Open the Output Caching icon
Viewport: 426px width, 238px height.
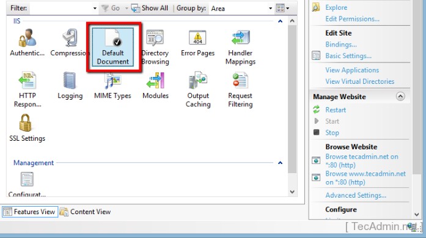pos(198,80)
